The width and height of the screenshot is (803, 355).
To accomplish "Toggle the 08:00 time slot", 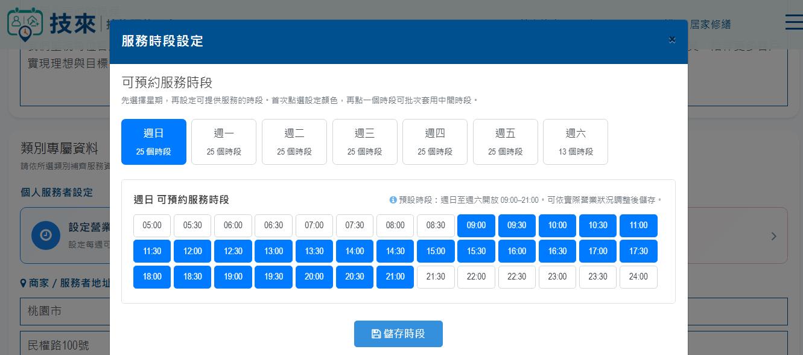I will (x=395, y=225).
